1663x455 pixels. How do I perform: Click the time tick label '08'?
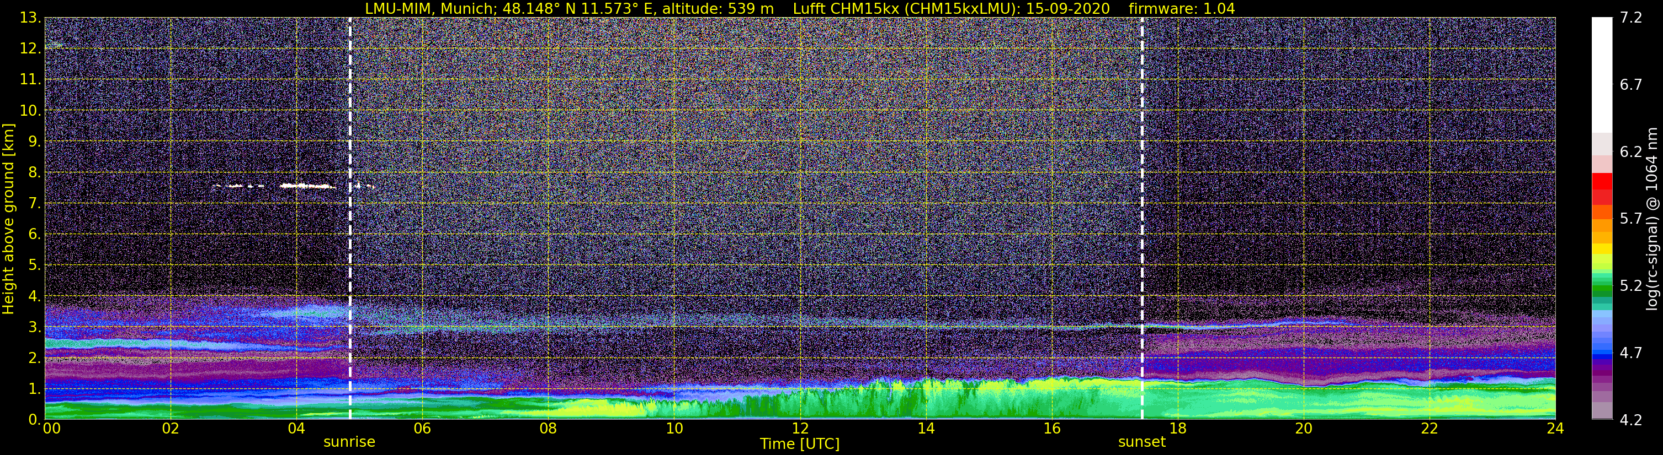(548, 429)
